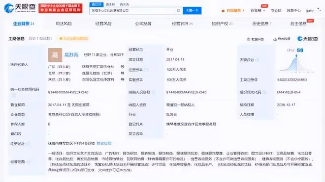Select the 58 score number
325x182 pixels.
click(x=300, y=50)
